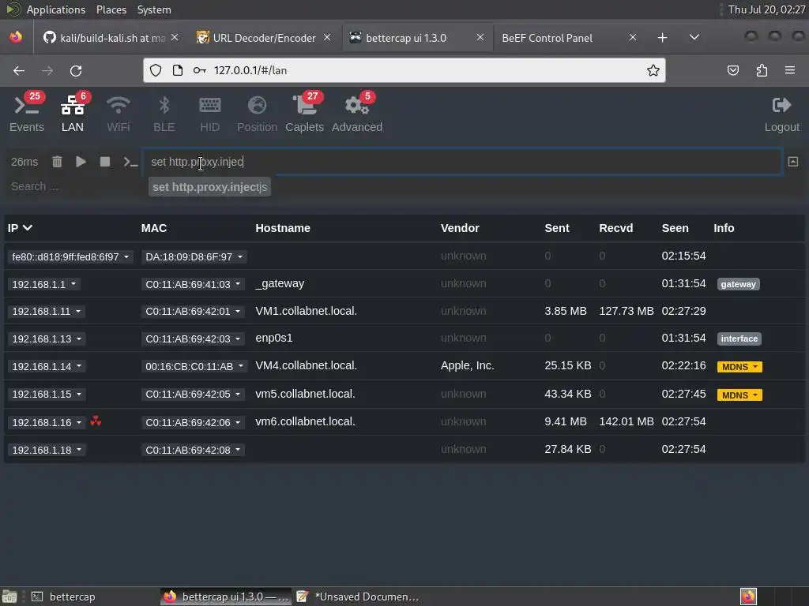
Task: Expand MAC DA:18:09:D8:6F:97 dropdown
Action: [194, 256]
